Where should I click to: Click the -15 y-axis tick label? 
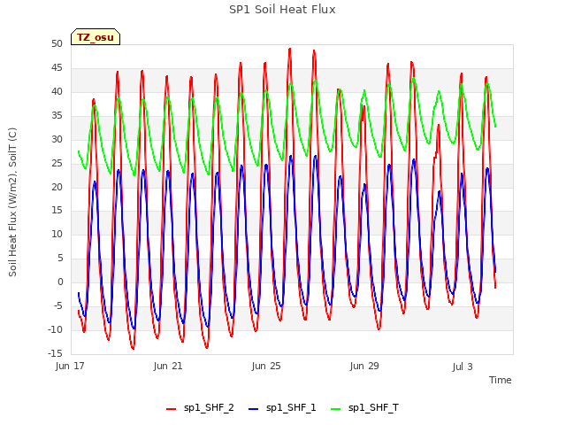pyautogui.click(x=55, y=353)
